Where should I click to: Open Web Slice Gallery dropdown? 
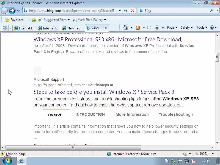[90, 20]
